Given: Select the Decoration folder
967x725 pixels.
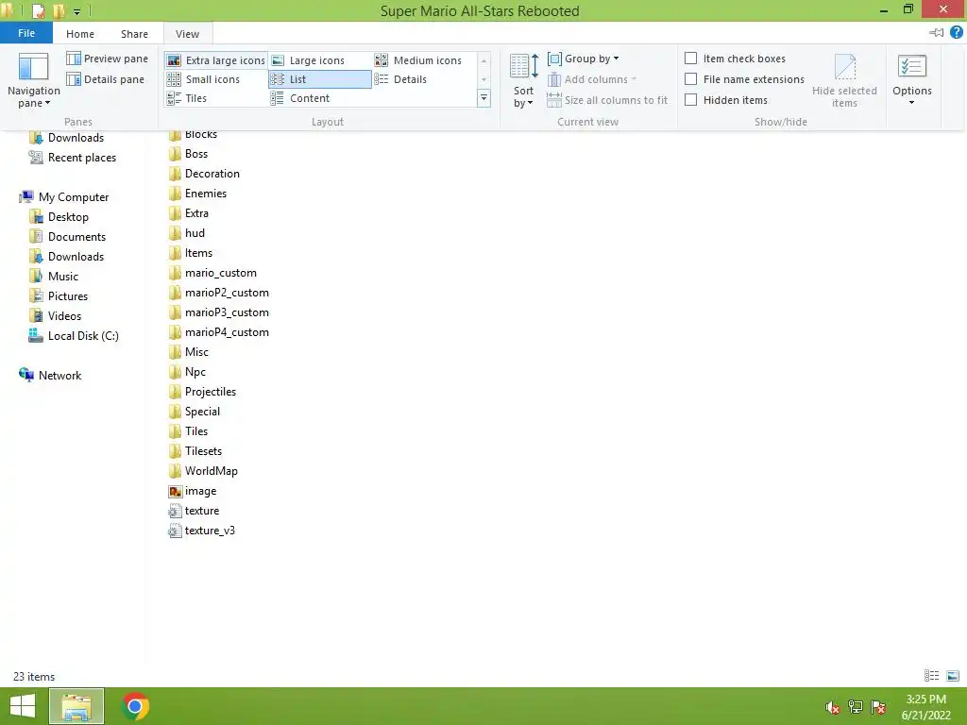Looking at the screenshot, I should (204, 174).
